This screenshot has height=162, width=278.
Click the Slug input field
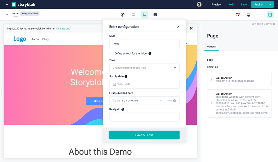tap(144, 44)
